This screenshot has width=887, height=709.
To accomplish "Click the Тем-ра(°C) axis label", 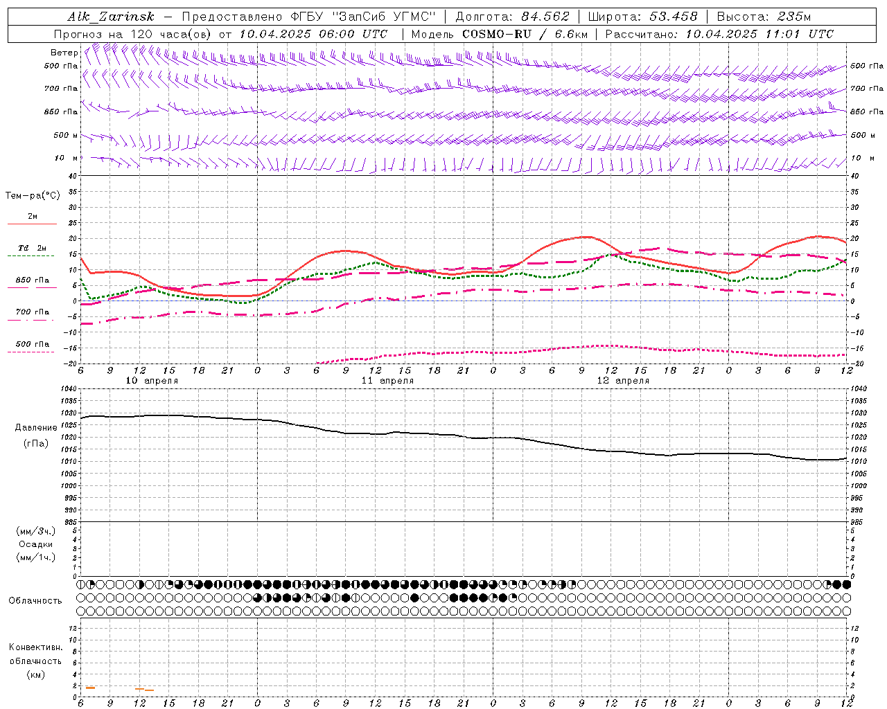I will 33,196.
